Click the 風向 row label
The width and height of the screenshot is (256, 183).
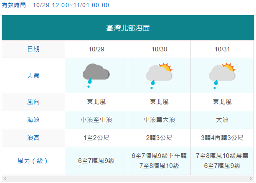tap(33, 102)
